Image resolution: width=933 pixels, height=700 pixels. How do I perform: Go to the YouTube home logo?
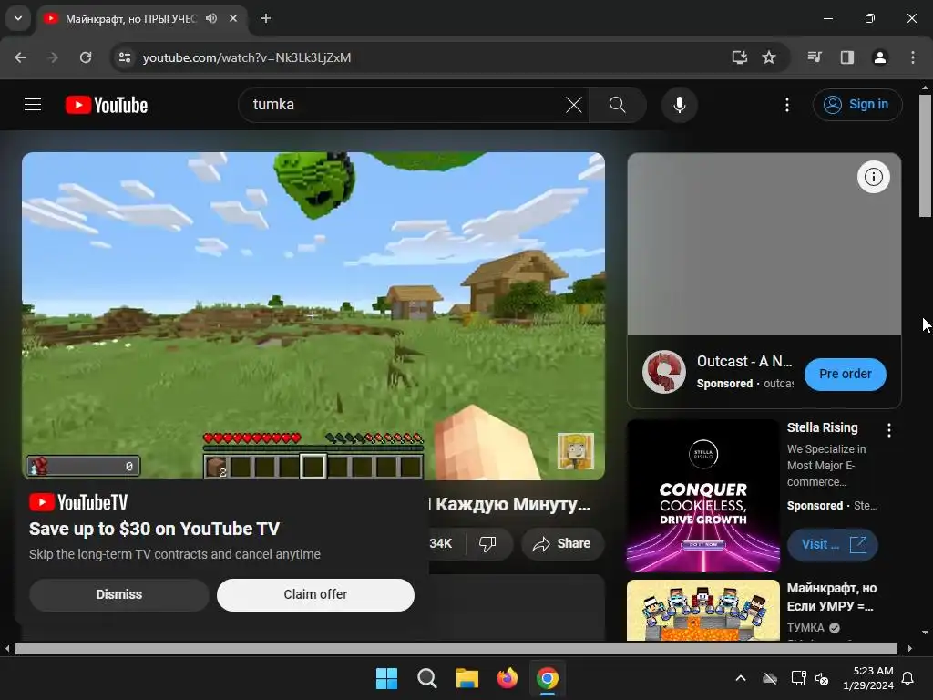(107, 105)
